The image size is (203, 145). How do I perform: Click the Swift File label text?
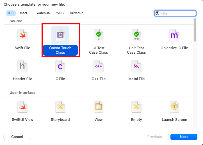coord(22,48)
